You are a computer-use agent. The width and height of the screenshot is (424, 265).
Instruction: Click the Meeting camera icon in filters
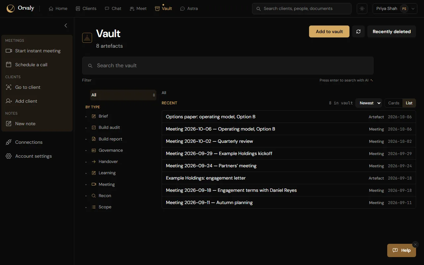94,185
